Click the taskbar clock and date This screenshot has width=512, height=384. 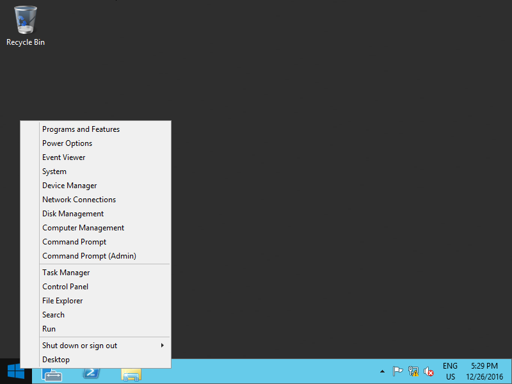[484, 372]
